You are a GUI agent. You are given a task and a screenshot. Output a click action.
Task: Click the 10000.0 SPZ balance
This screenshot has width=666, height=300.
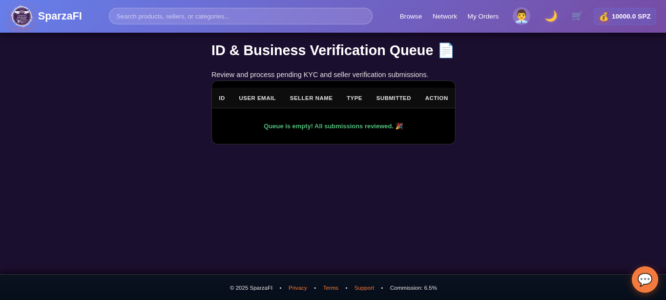(631, 16)
